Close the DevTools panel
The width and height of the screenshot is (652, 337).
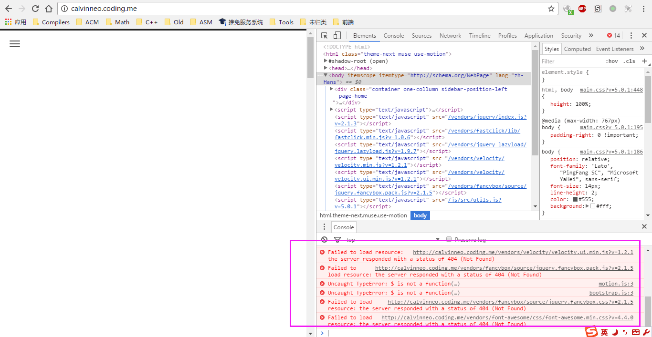pyautogui.click(x=643, y=36)
